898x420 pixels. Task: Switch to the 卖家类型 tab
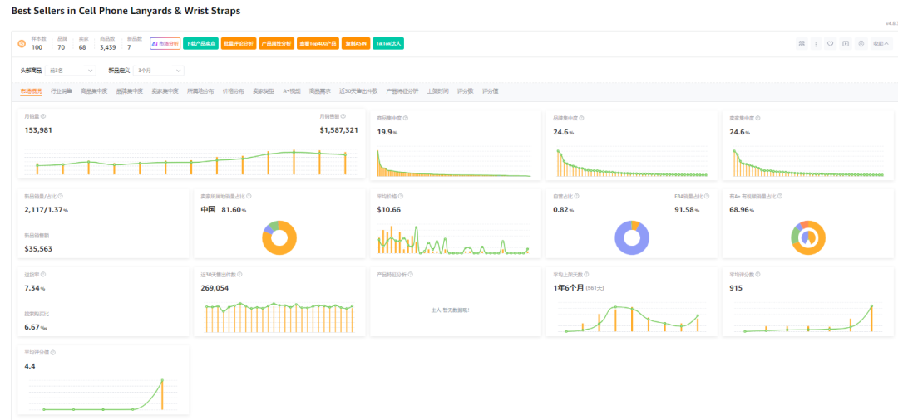point(264,90)
